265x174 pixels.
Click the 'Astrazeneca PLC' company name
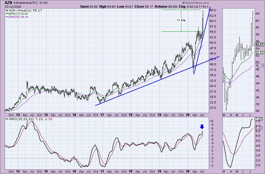point(26,3)
